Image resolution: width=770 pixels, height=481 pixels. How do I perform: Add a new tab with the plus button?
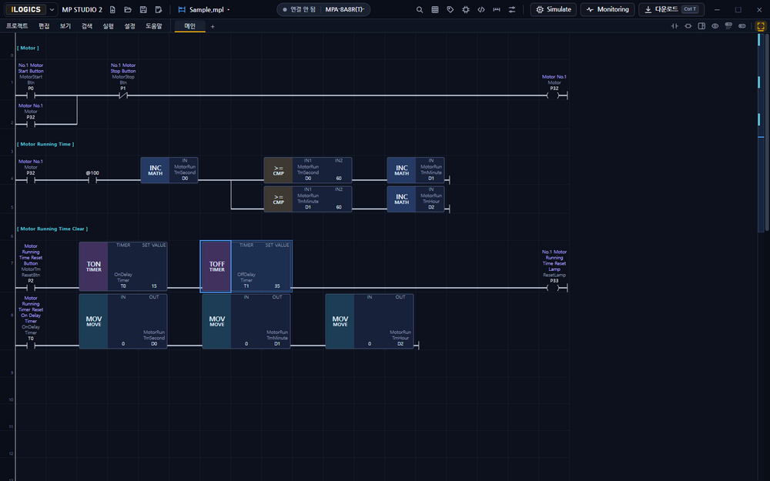click(x=213, y=26)
